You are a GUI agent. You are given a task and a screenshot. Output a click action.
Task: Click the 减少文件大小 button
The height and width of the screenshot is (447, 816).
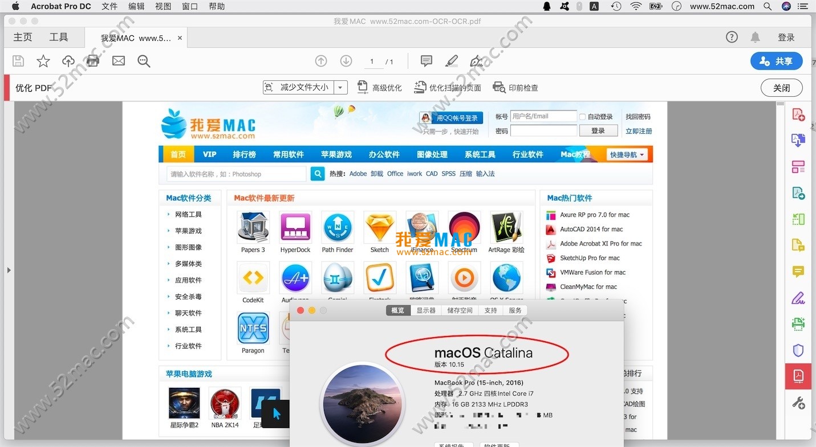298,87
